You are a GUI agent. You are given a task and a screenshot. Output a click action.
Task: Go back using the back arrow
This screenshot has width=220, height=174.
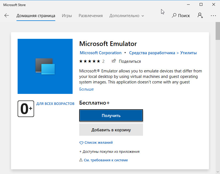point(7,15)
